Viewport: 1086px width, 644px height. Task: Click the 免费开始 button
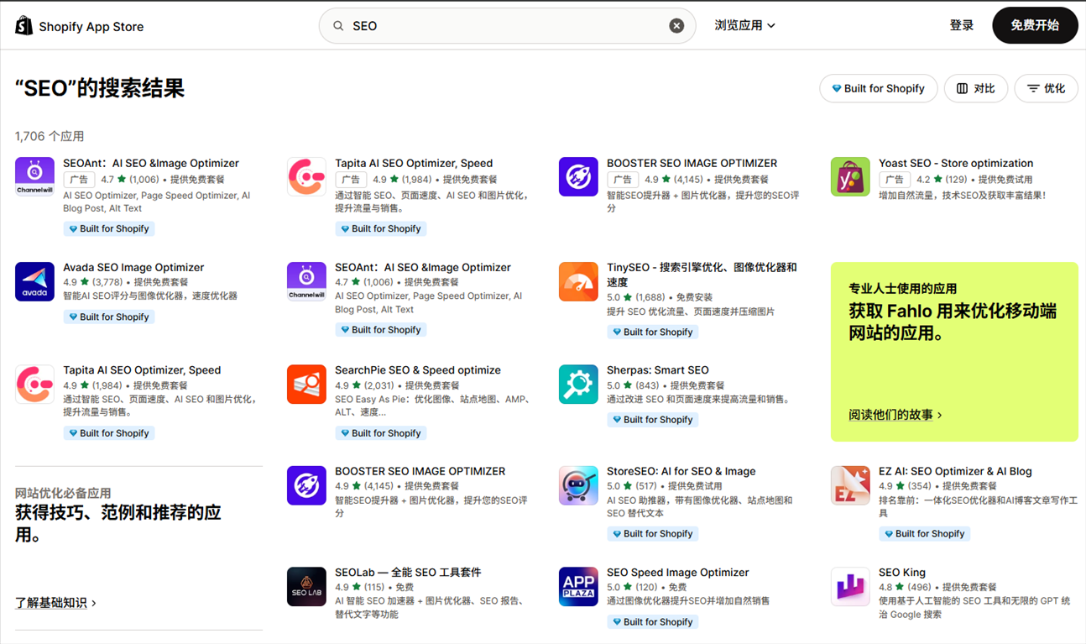tap(1034, 25)
